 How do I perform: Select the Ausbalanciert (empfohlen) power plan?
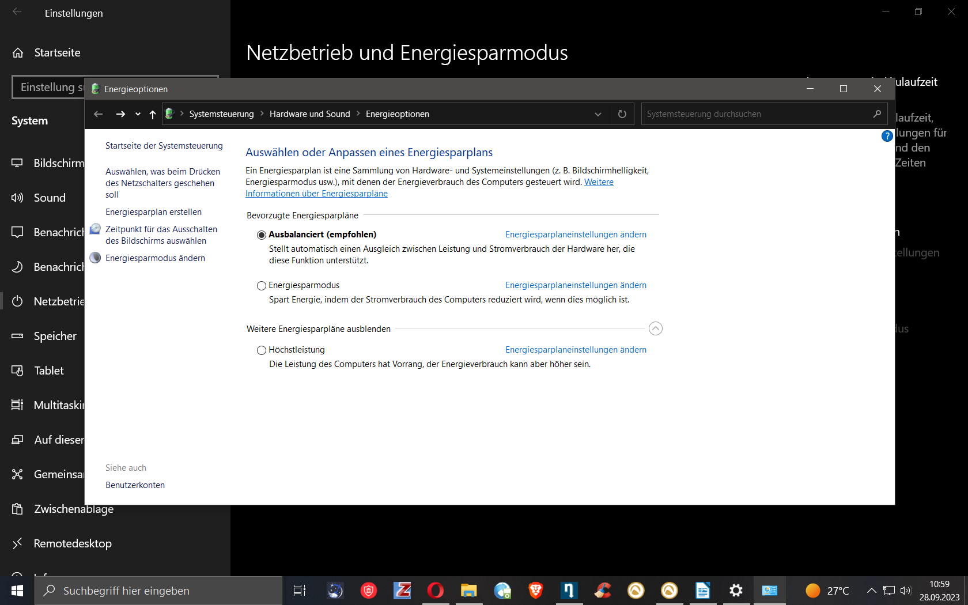pos(262,235)
